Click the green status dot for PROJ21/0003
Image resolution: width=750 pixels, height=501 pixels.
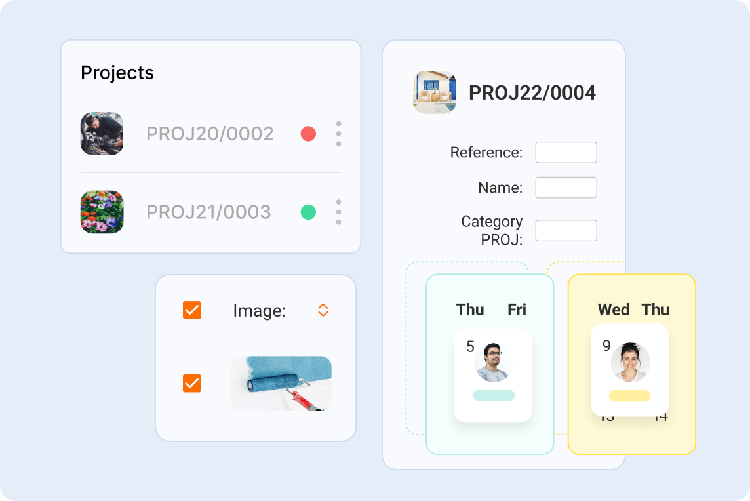[308, 212]
